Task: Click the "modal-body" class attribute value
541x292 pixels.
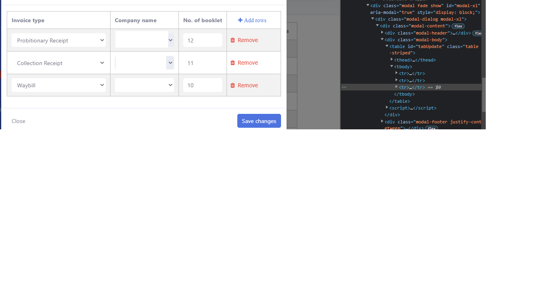Action: [x=429, y=40]
